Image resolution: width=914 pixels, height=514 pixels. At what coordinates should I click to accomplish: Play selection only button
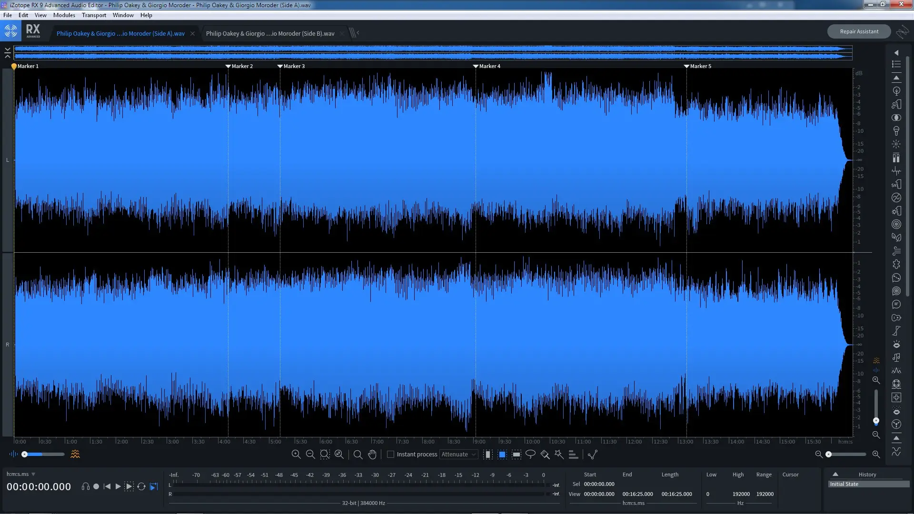tap(129, 486)
